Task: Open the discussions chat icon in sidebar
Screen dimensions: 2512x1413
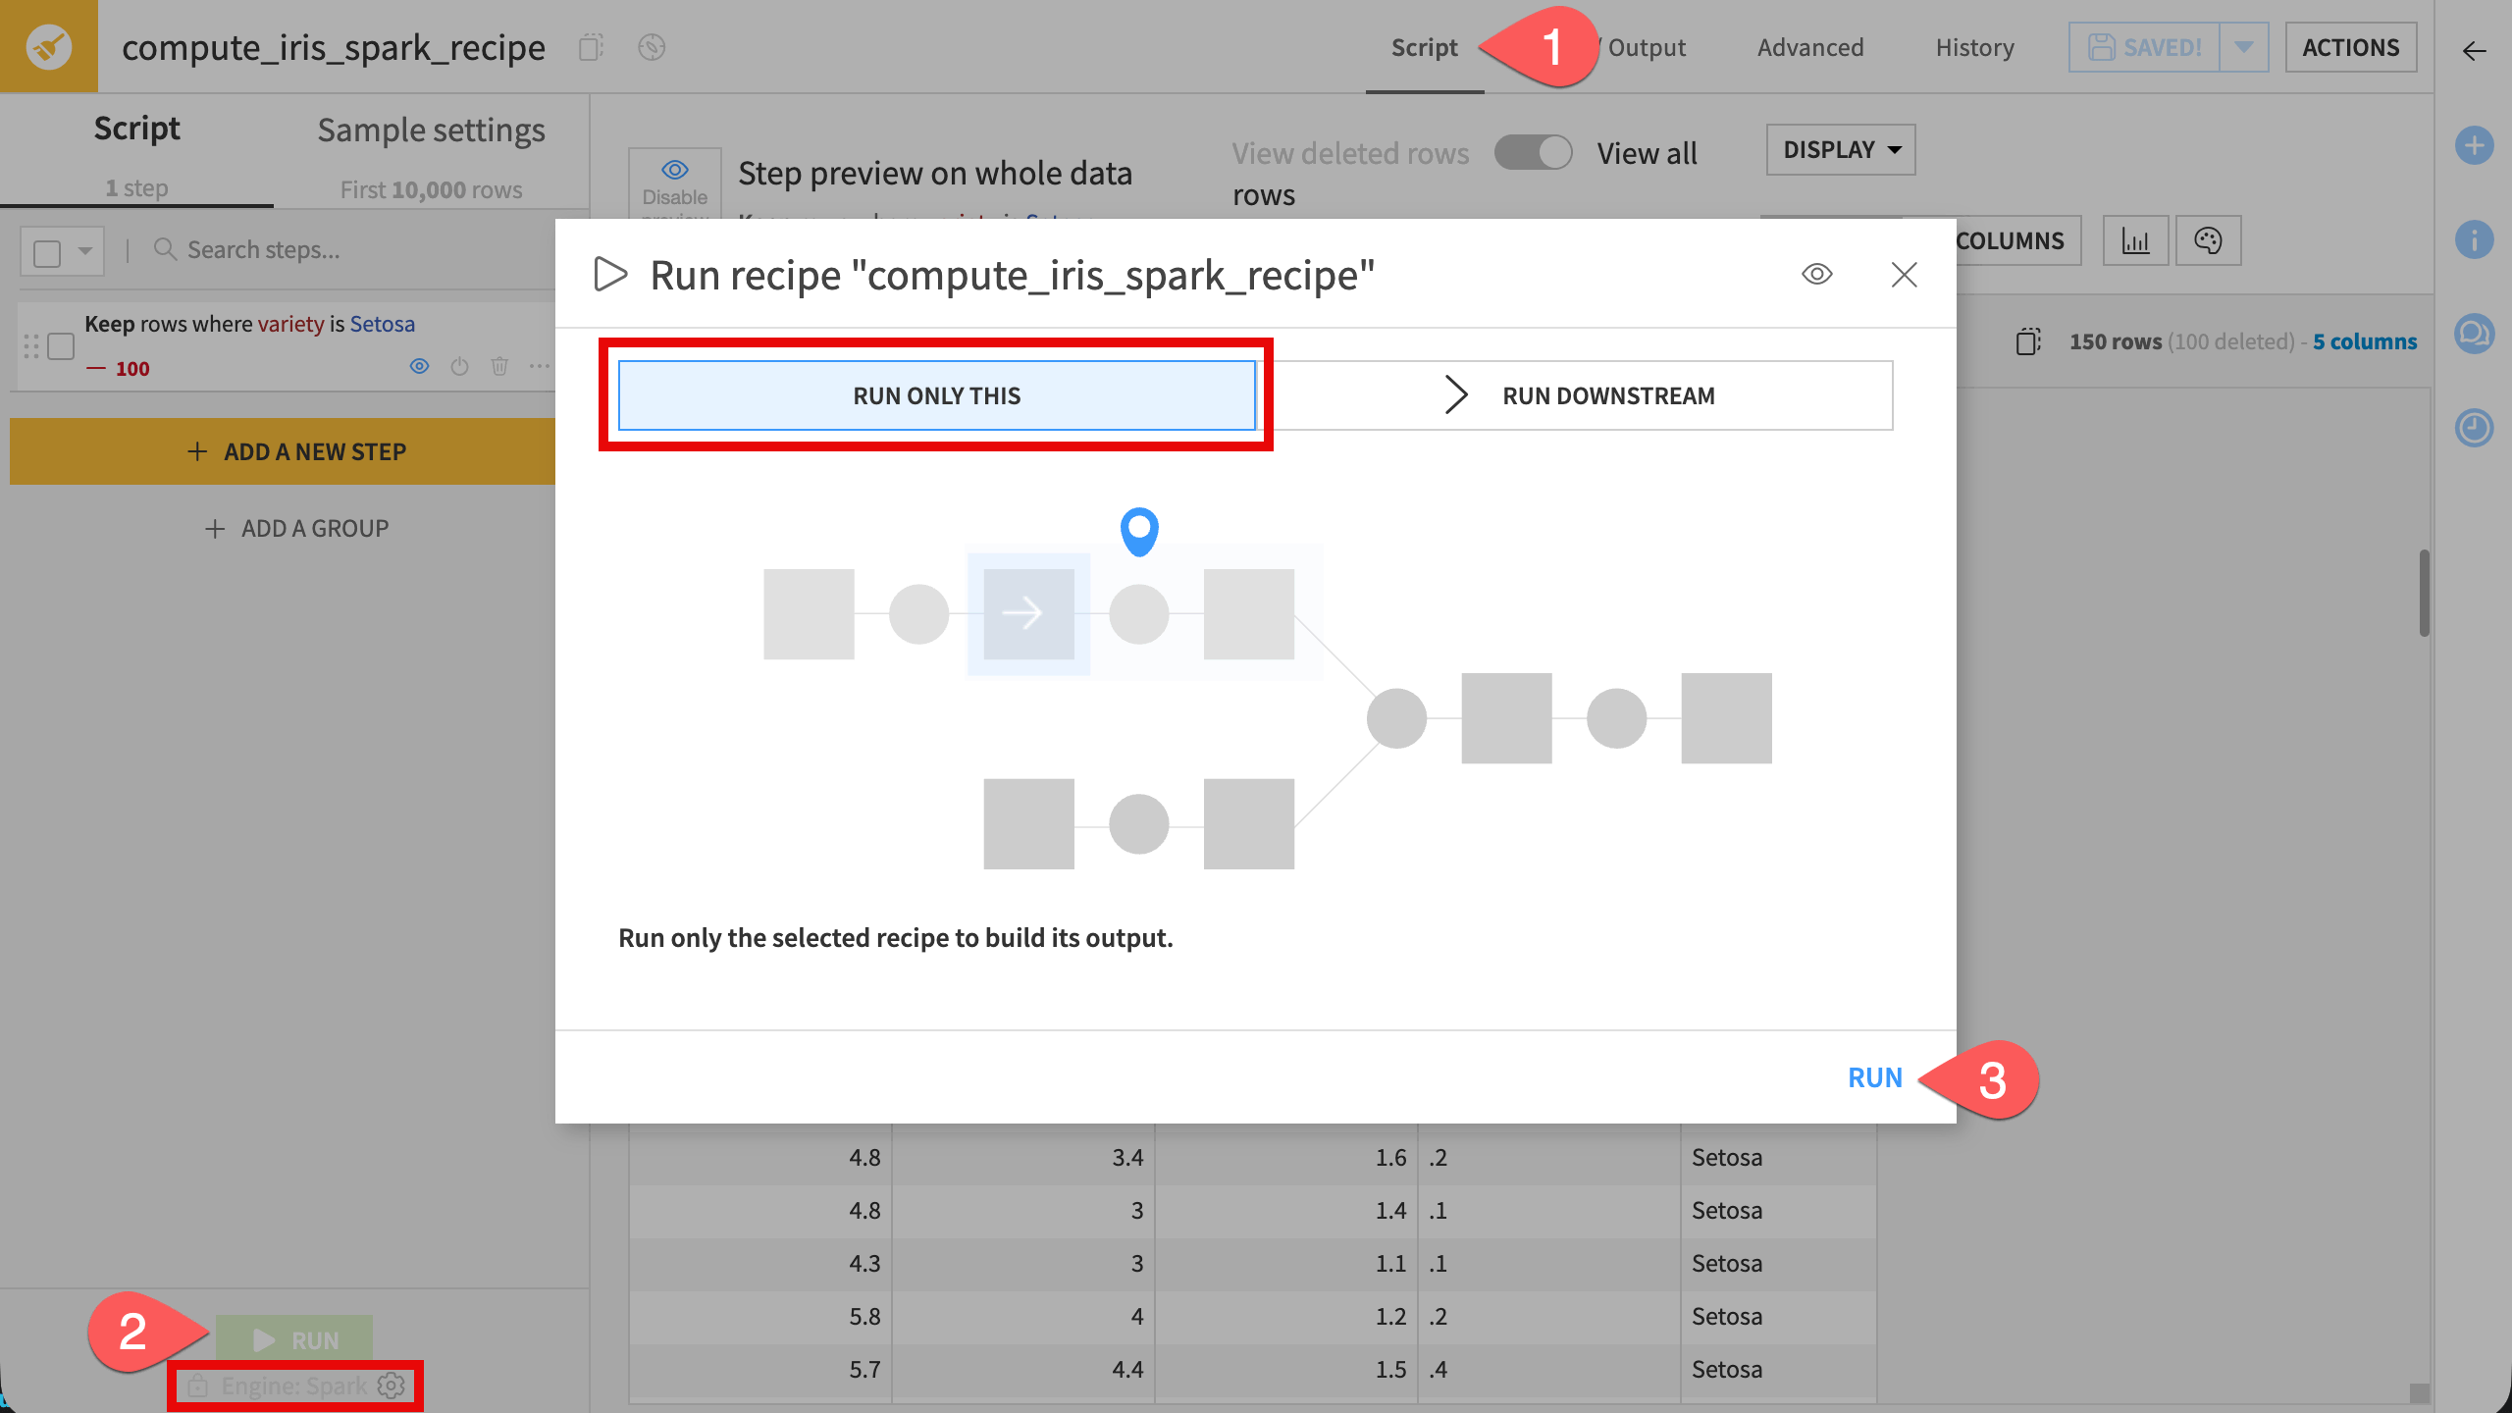Action: point(2474,334)
